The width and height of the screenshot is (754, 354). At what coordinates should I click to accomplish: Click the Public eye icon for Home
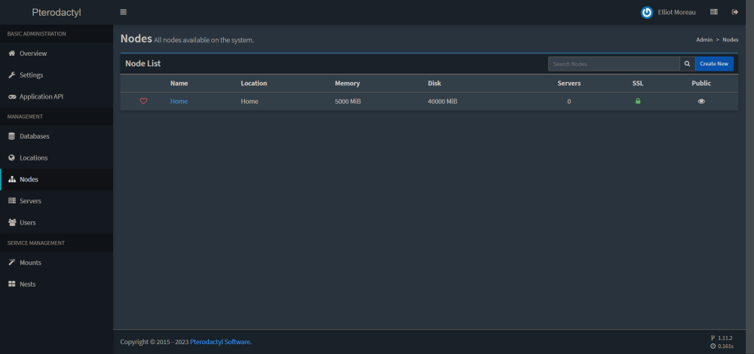click(x=701, y=102)
